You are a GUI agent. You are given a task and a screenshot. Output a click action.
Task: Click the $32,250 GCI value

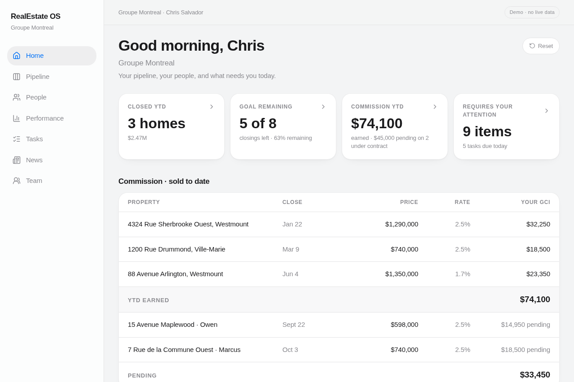538,224
